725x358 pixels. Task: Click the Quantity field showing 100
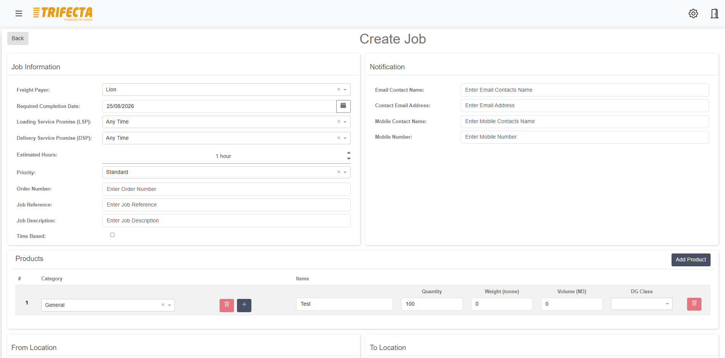click(432, 304)
